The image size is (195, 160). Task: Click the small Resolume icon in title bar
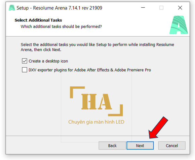[x=12, y=8]
